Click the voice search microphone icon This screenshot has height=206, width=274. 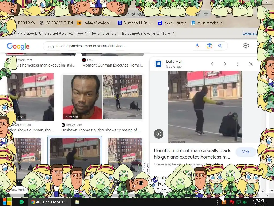197,46
